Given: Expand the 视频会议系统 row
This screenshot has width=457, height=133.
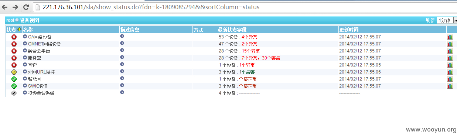Looking at the screenshot, I should pos(25,93).
